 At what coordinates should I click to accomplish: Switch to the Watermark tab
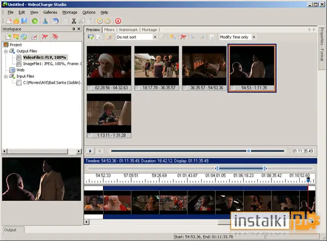pyautogui.click(x=128, y=30)
